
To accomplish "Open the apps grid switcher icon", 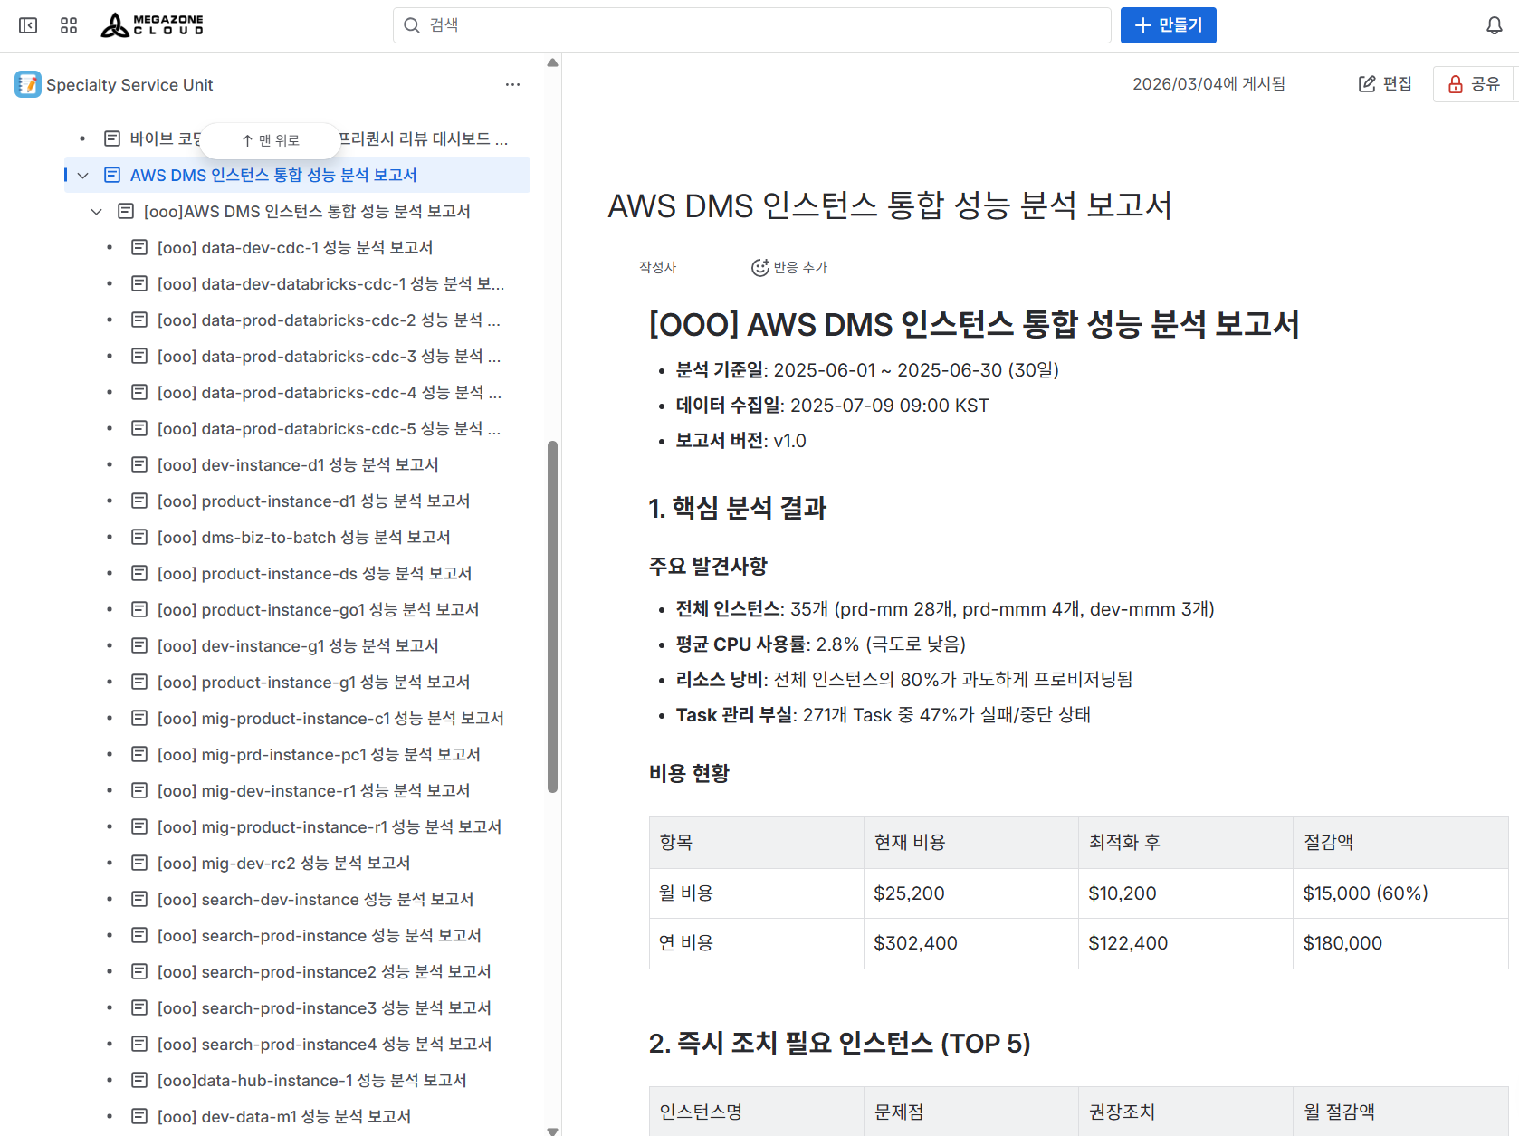I will click(x=69, y=25).
